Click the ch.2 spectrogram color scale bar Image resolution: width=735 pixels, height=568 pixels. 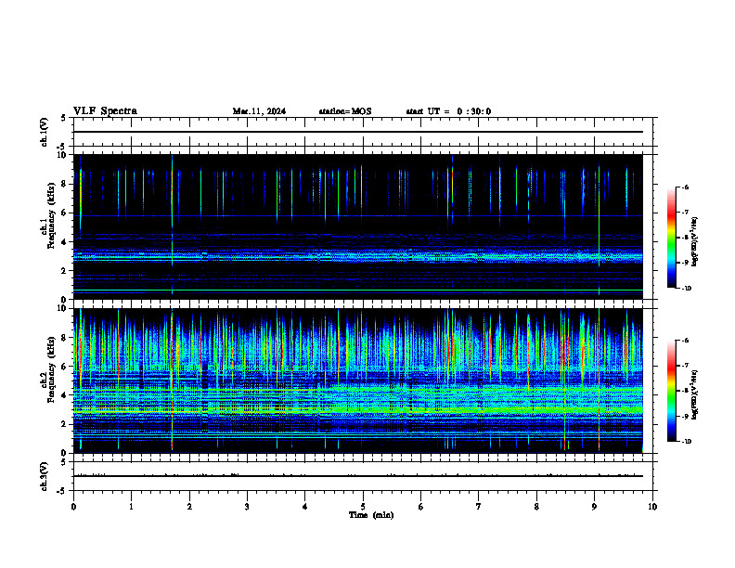pyautogui.click(x=671, y=391)
